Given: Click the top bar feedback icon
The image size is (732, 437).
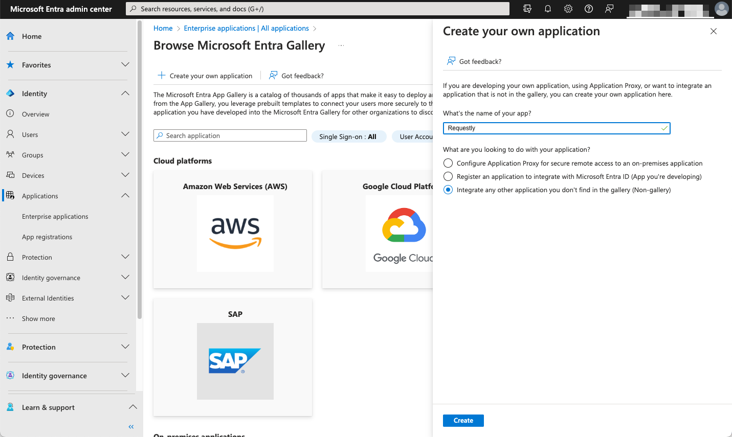Looking at the screenshot, I should click(609, 9).
